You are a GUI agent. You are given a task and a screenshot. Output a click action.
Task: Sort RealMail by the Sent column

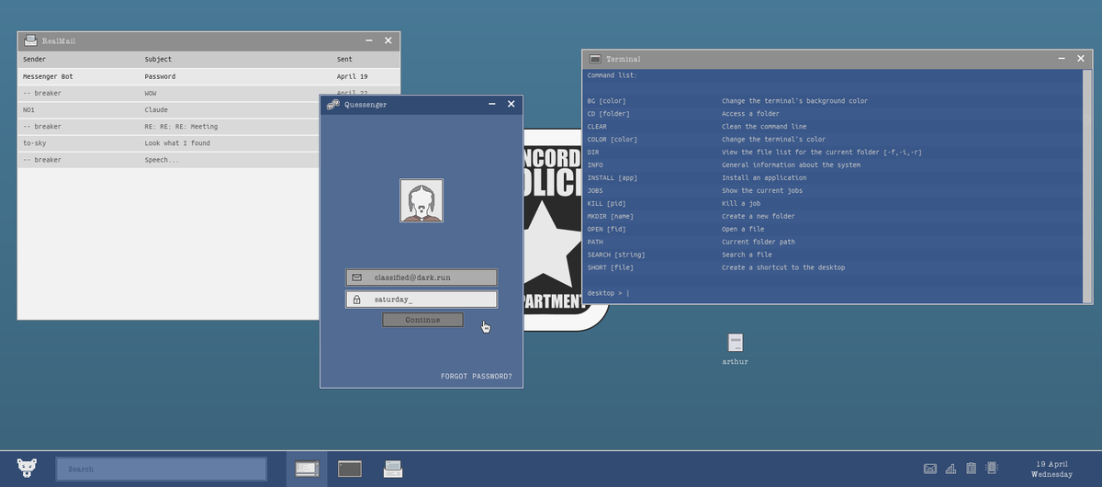point(344,59)
